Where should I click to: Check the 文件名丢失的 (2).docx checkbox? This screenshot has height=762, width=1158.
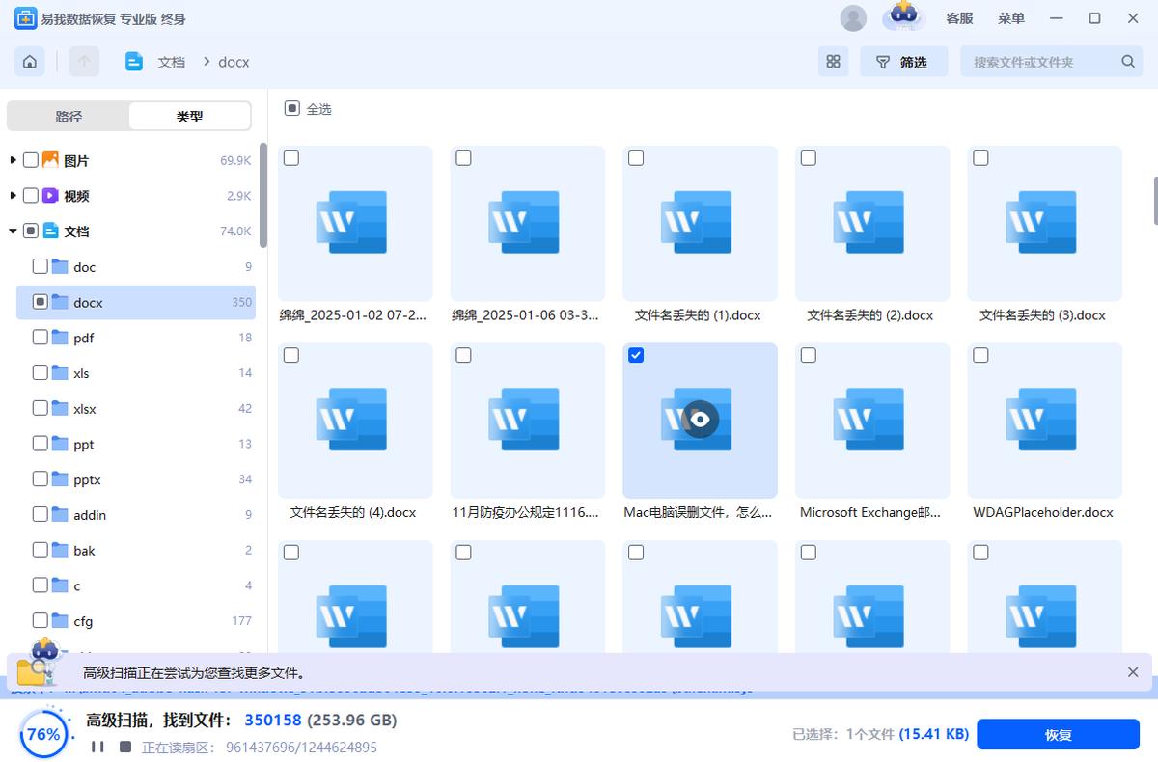pos(809,158)
